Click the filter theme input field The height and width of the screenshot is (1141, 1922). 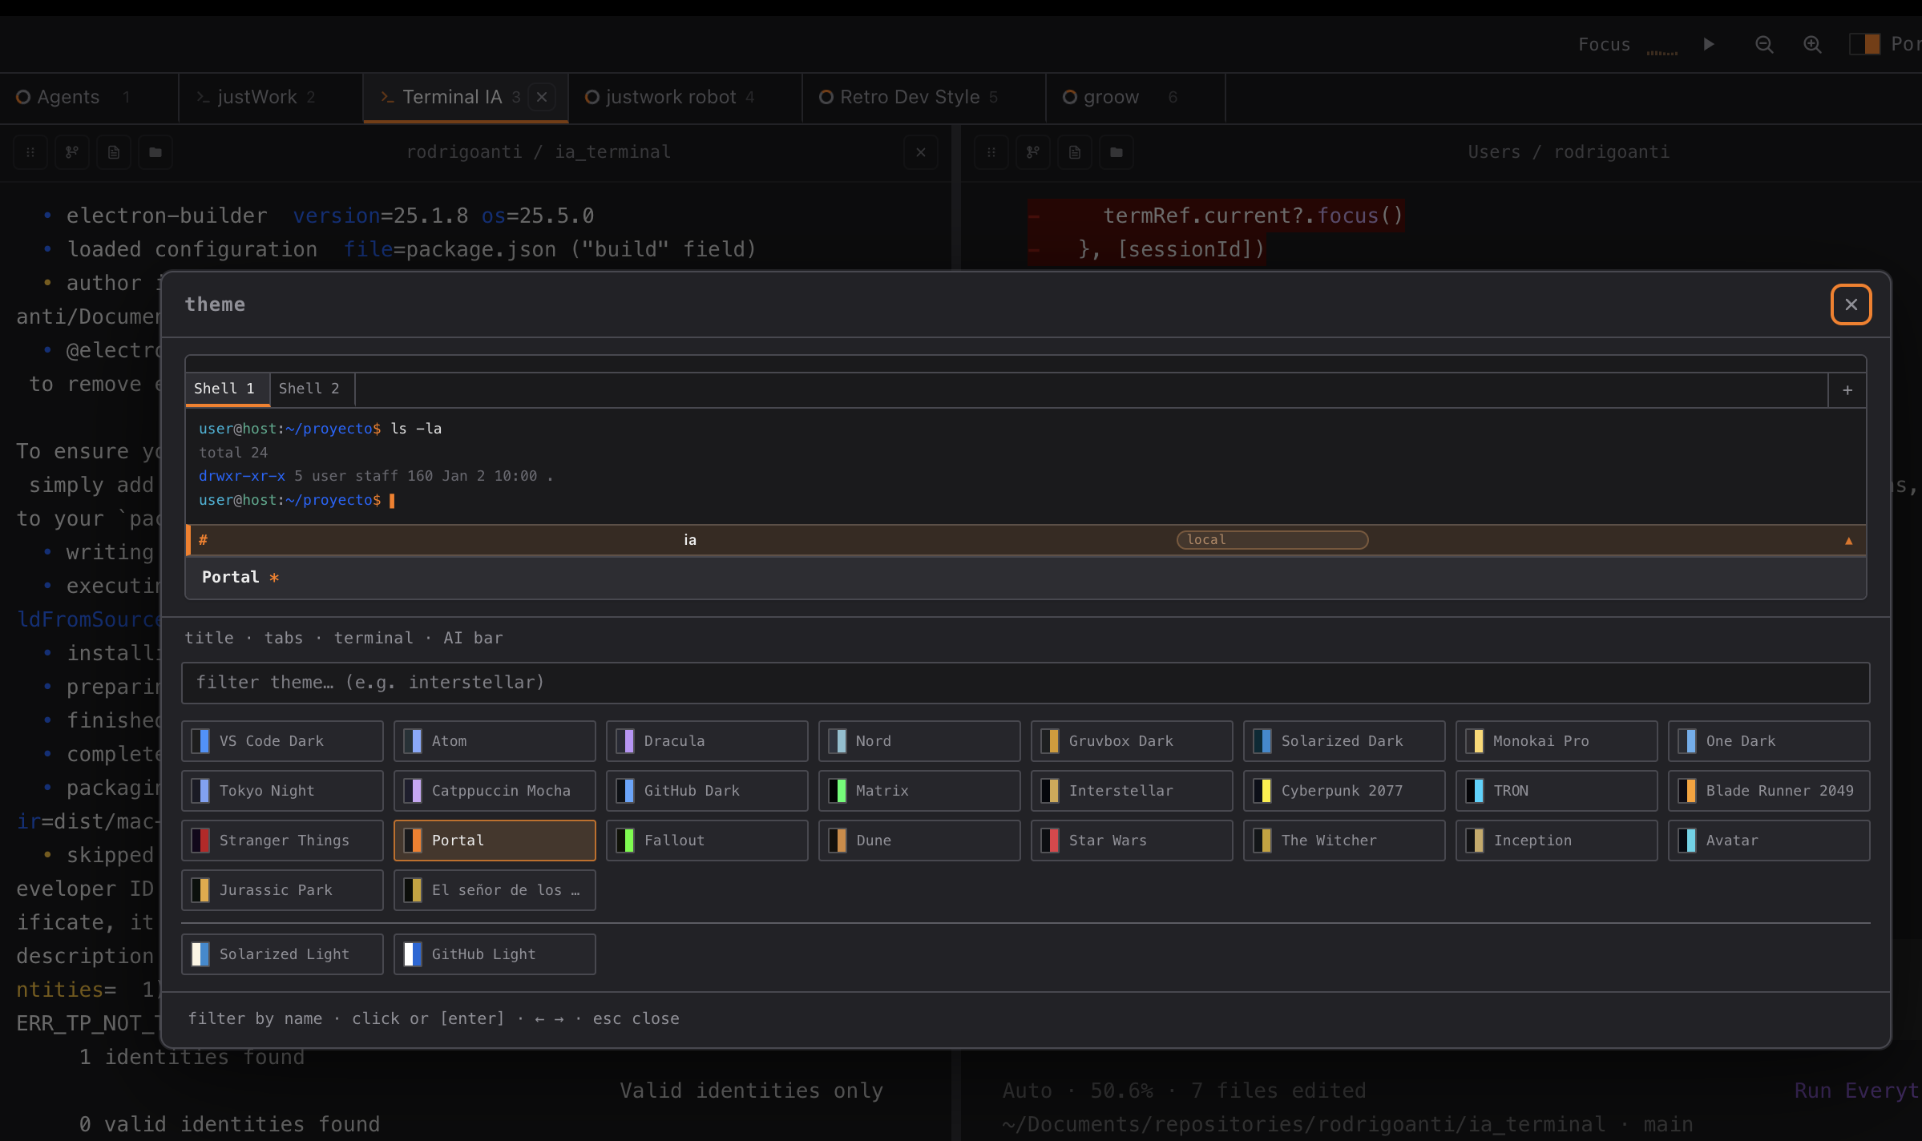pos(1025,683)
